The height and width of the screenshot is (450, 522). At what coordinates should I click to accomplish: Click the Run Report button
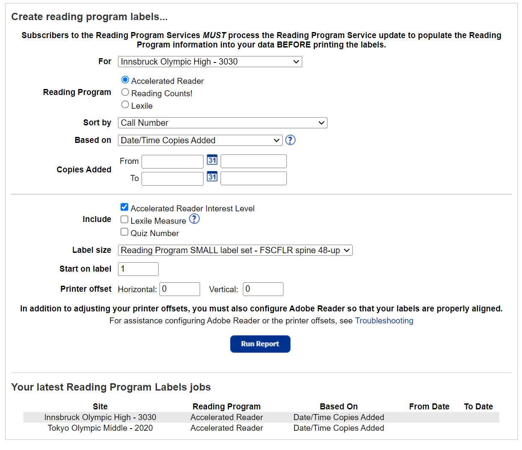(260, 344)
